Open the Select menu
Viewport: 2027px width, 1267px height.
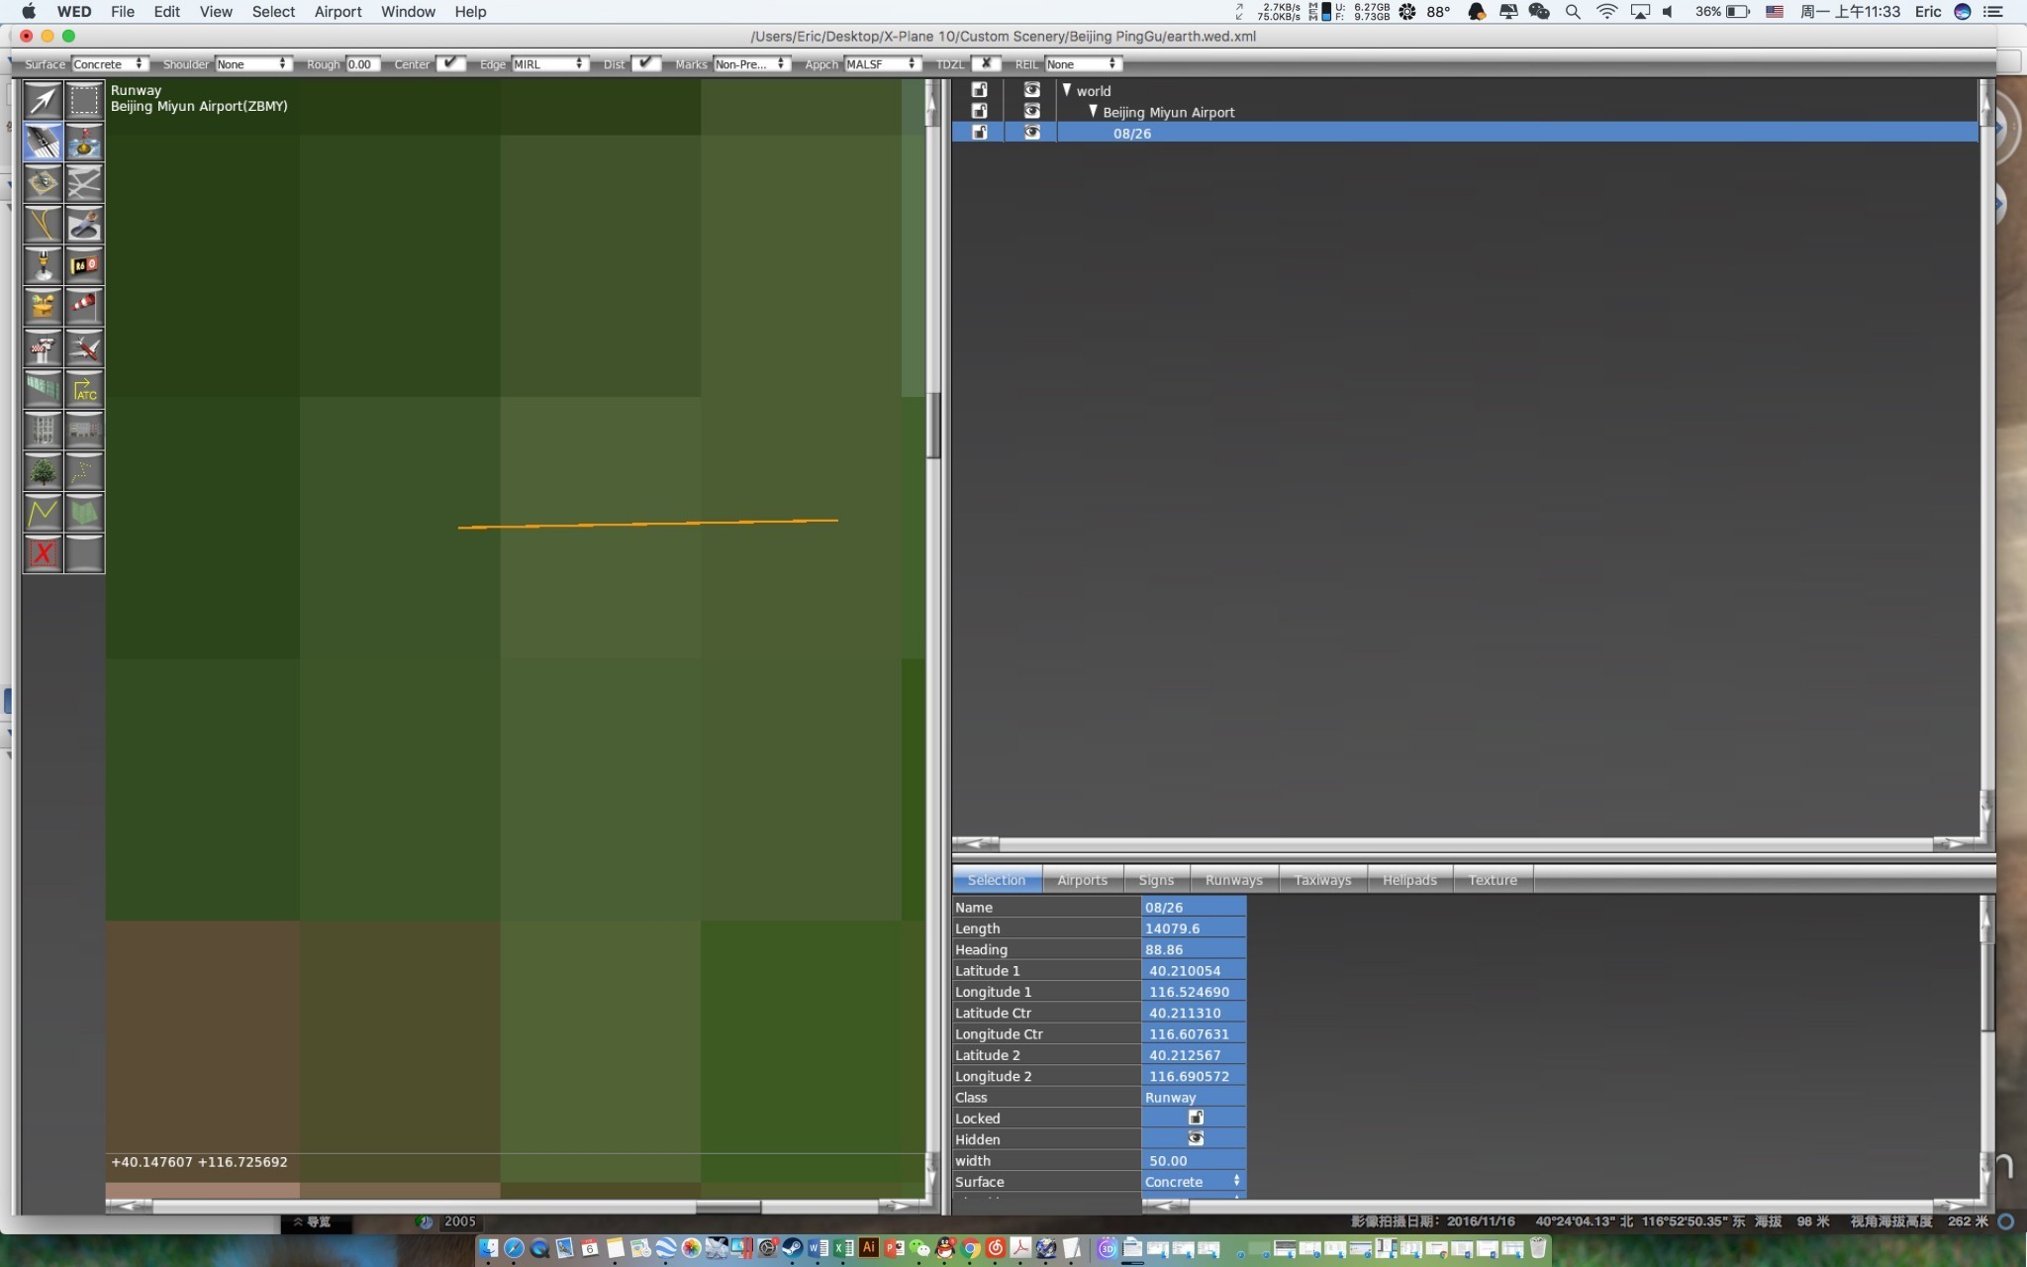(x=273, y=12)
